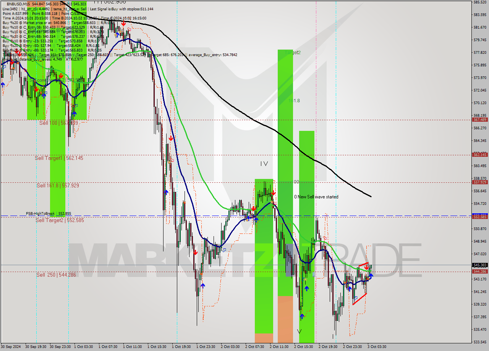Click 575.895 on the price scale
This screenshot has width=489, height=351.
pos(480,65)
